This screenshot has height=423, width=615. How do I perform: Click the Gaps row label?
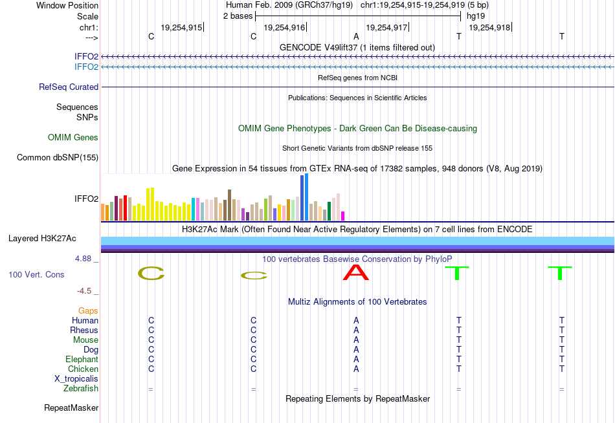[88, 311]
